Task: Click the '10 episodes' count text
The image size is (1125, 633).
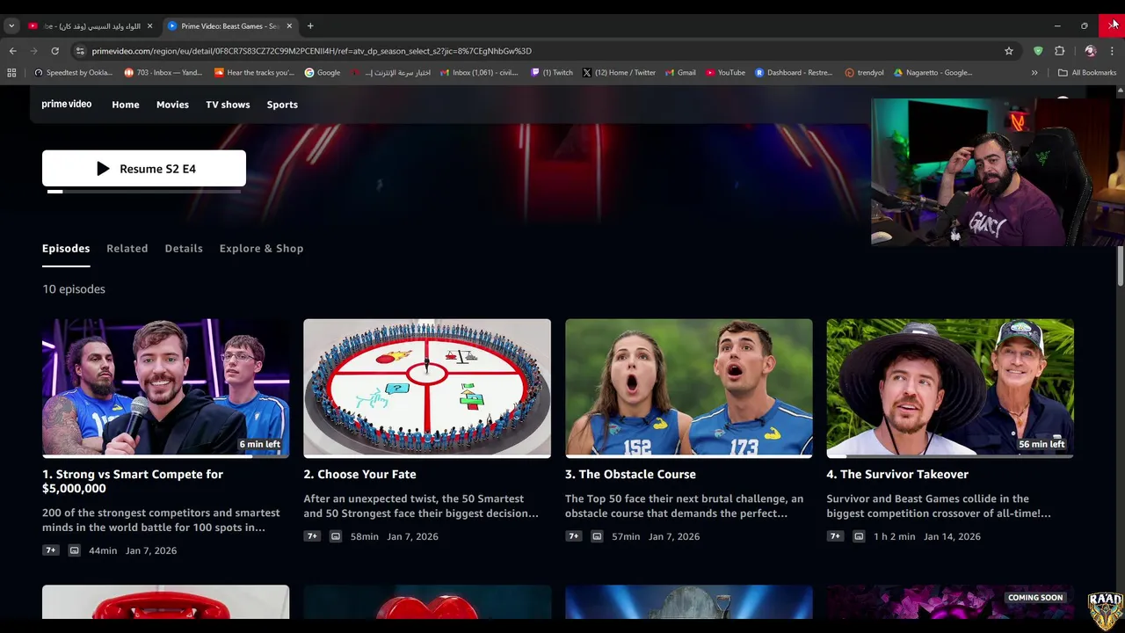Action: pos(74,289)
